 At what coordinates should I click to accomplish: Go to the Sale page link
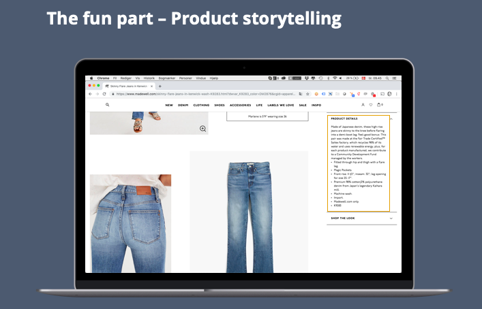(302, 105)
